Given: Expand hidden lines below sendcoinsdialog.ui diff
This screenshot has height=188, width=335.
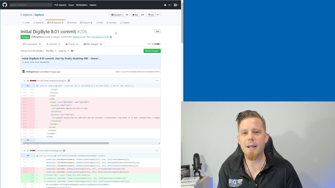Looking at the screenshot, I should pyautogui.click(x=28, y=140).
